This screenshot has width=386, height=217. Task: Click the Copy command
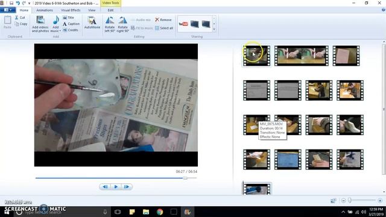(x=21, y=24)
